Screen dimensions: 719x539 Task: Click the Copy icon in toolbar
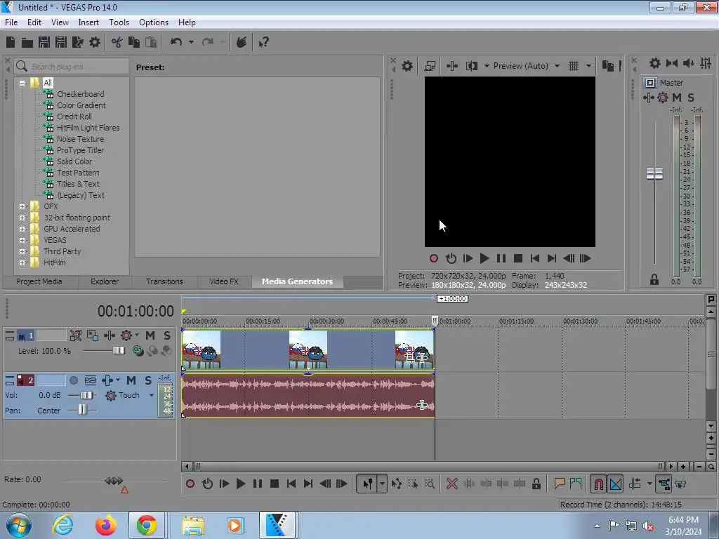click(x=134, y=43)
